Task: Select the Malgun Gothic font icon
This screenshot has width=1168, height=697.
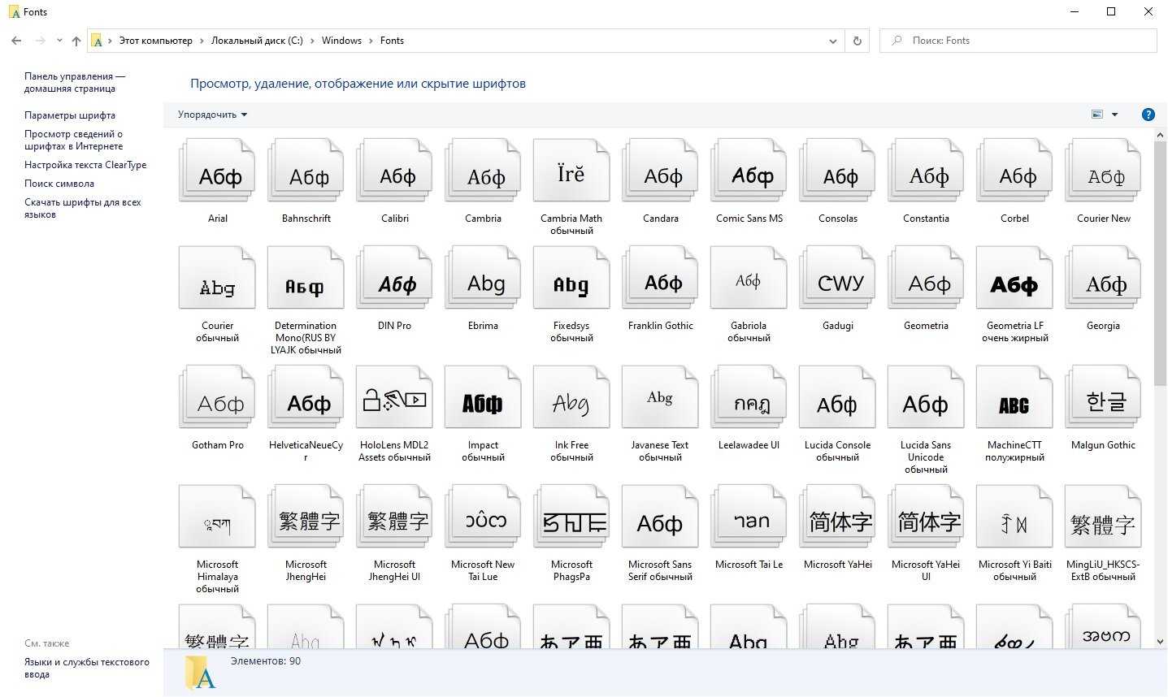Action: pyautogui.click(x=1103, y=397)
